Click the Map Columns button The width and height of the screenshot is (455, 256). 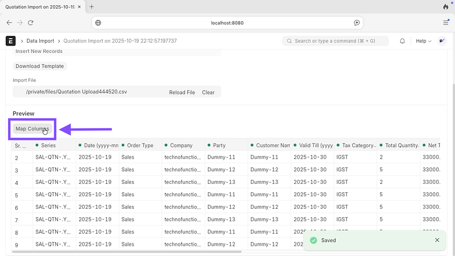(32, 129)
